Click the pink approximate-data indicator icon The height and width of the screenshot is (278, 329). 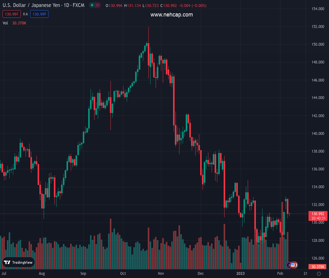tap(98, 5)
